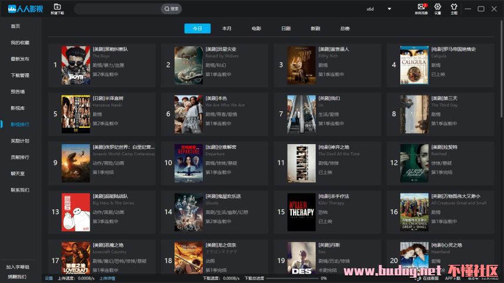Open 预告墙 in sidebar
This screenshot has height=283, width=504.
click(18, 91)
